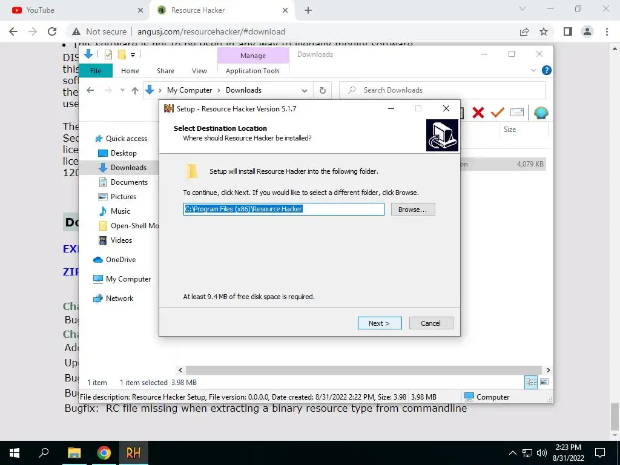Click the destination folder path field
This screenshot has width=620, height=465.
coord(283,209)
